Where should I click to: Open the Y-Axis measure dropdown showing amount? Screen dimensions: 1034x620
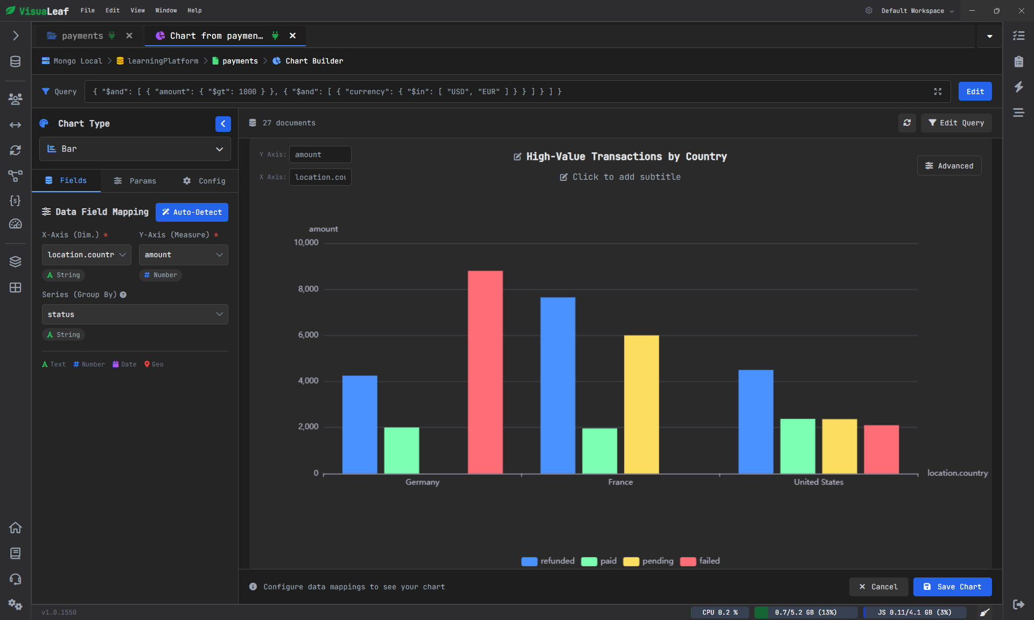[x=183, y=255]
